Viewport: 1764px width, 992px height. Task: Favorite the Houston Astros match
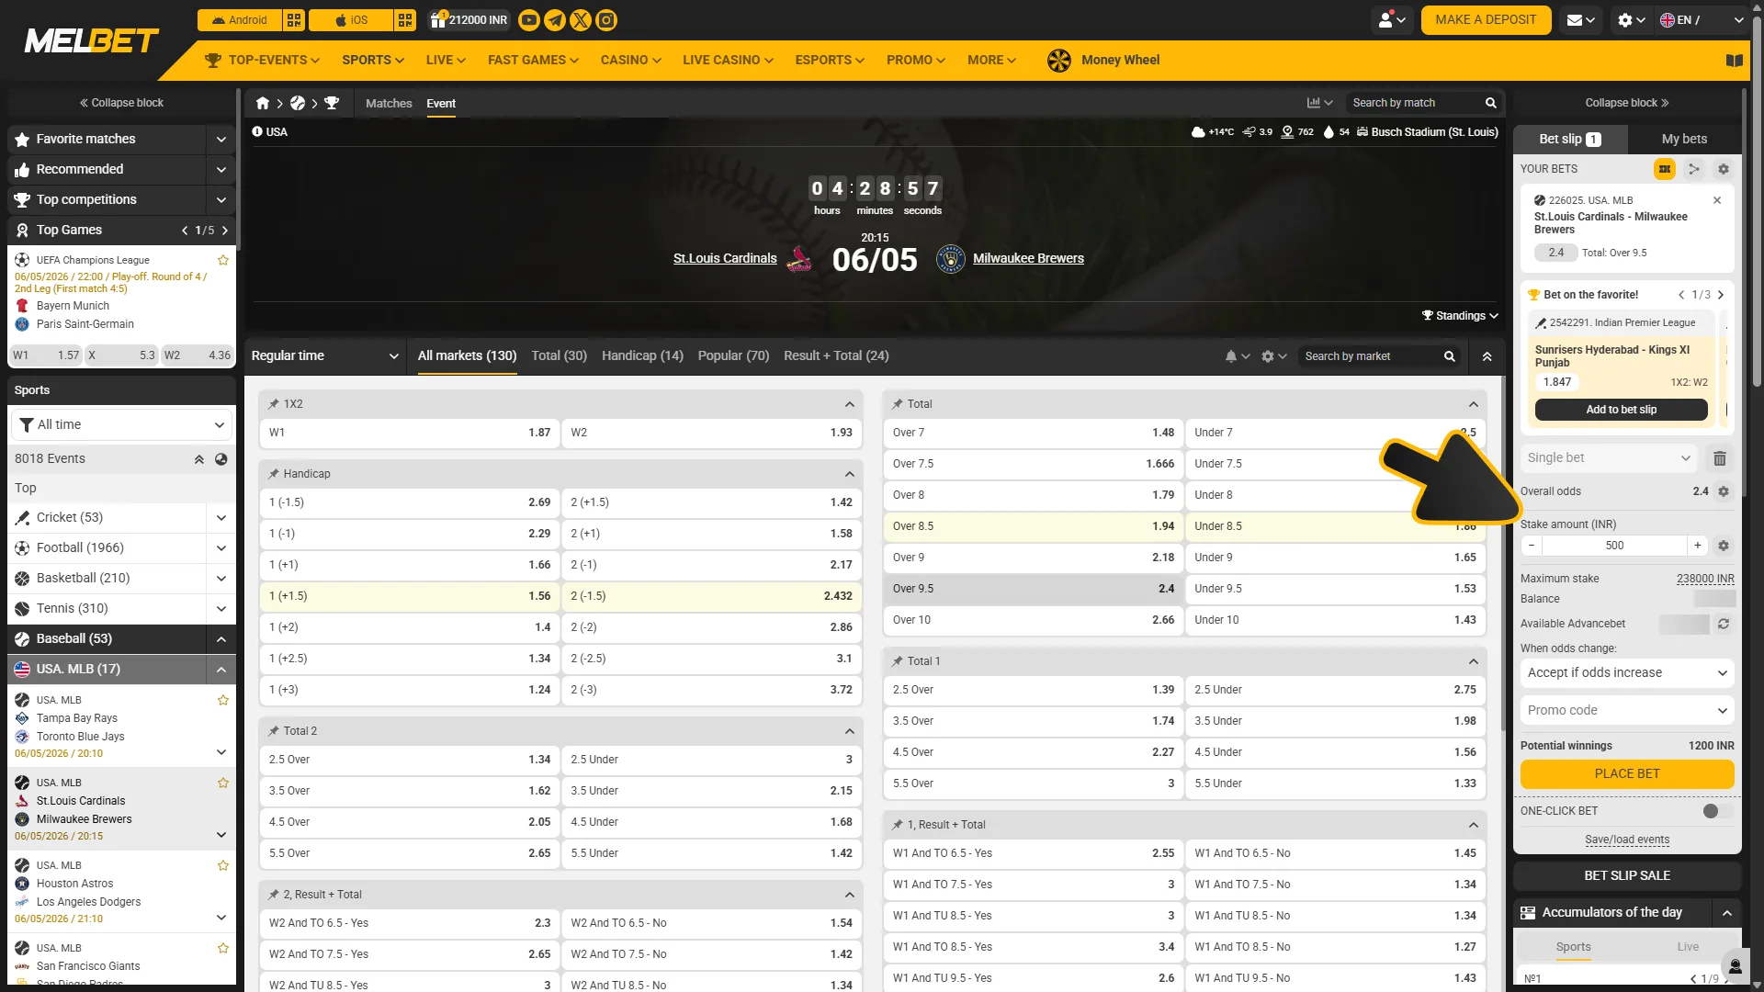pyautogui.click(x=222, y=866)
